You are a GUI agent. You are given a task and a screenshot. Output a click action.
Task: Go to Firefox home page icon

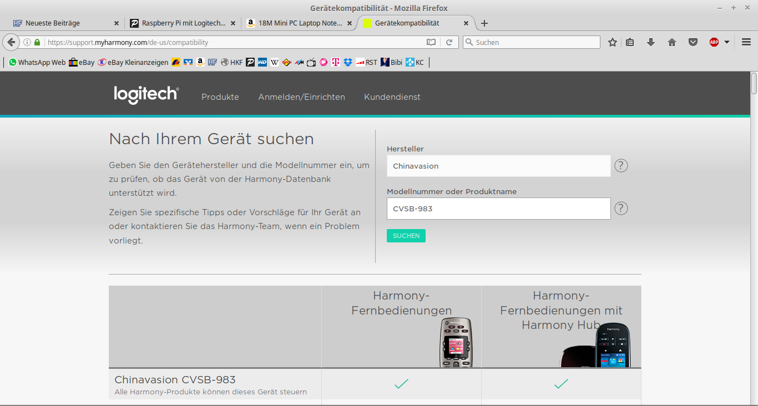pyautogui.click(x=672, y=42)
